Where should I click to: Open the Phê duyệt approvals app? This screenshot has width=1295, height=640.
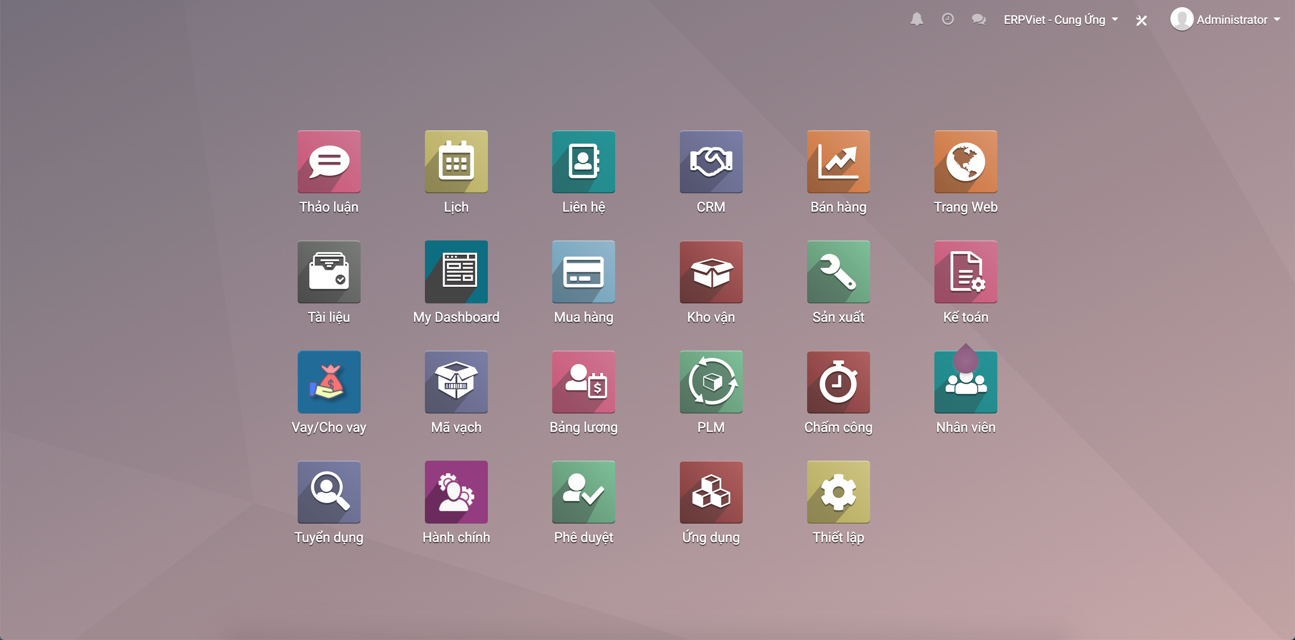point(583,492)
